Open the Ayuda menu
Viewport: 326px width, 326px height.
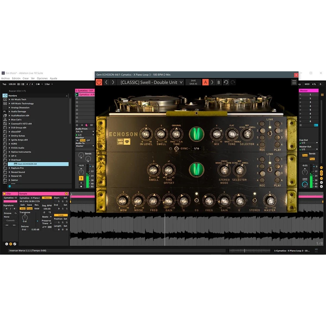(x=53, y=78)
